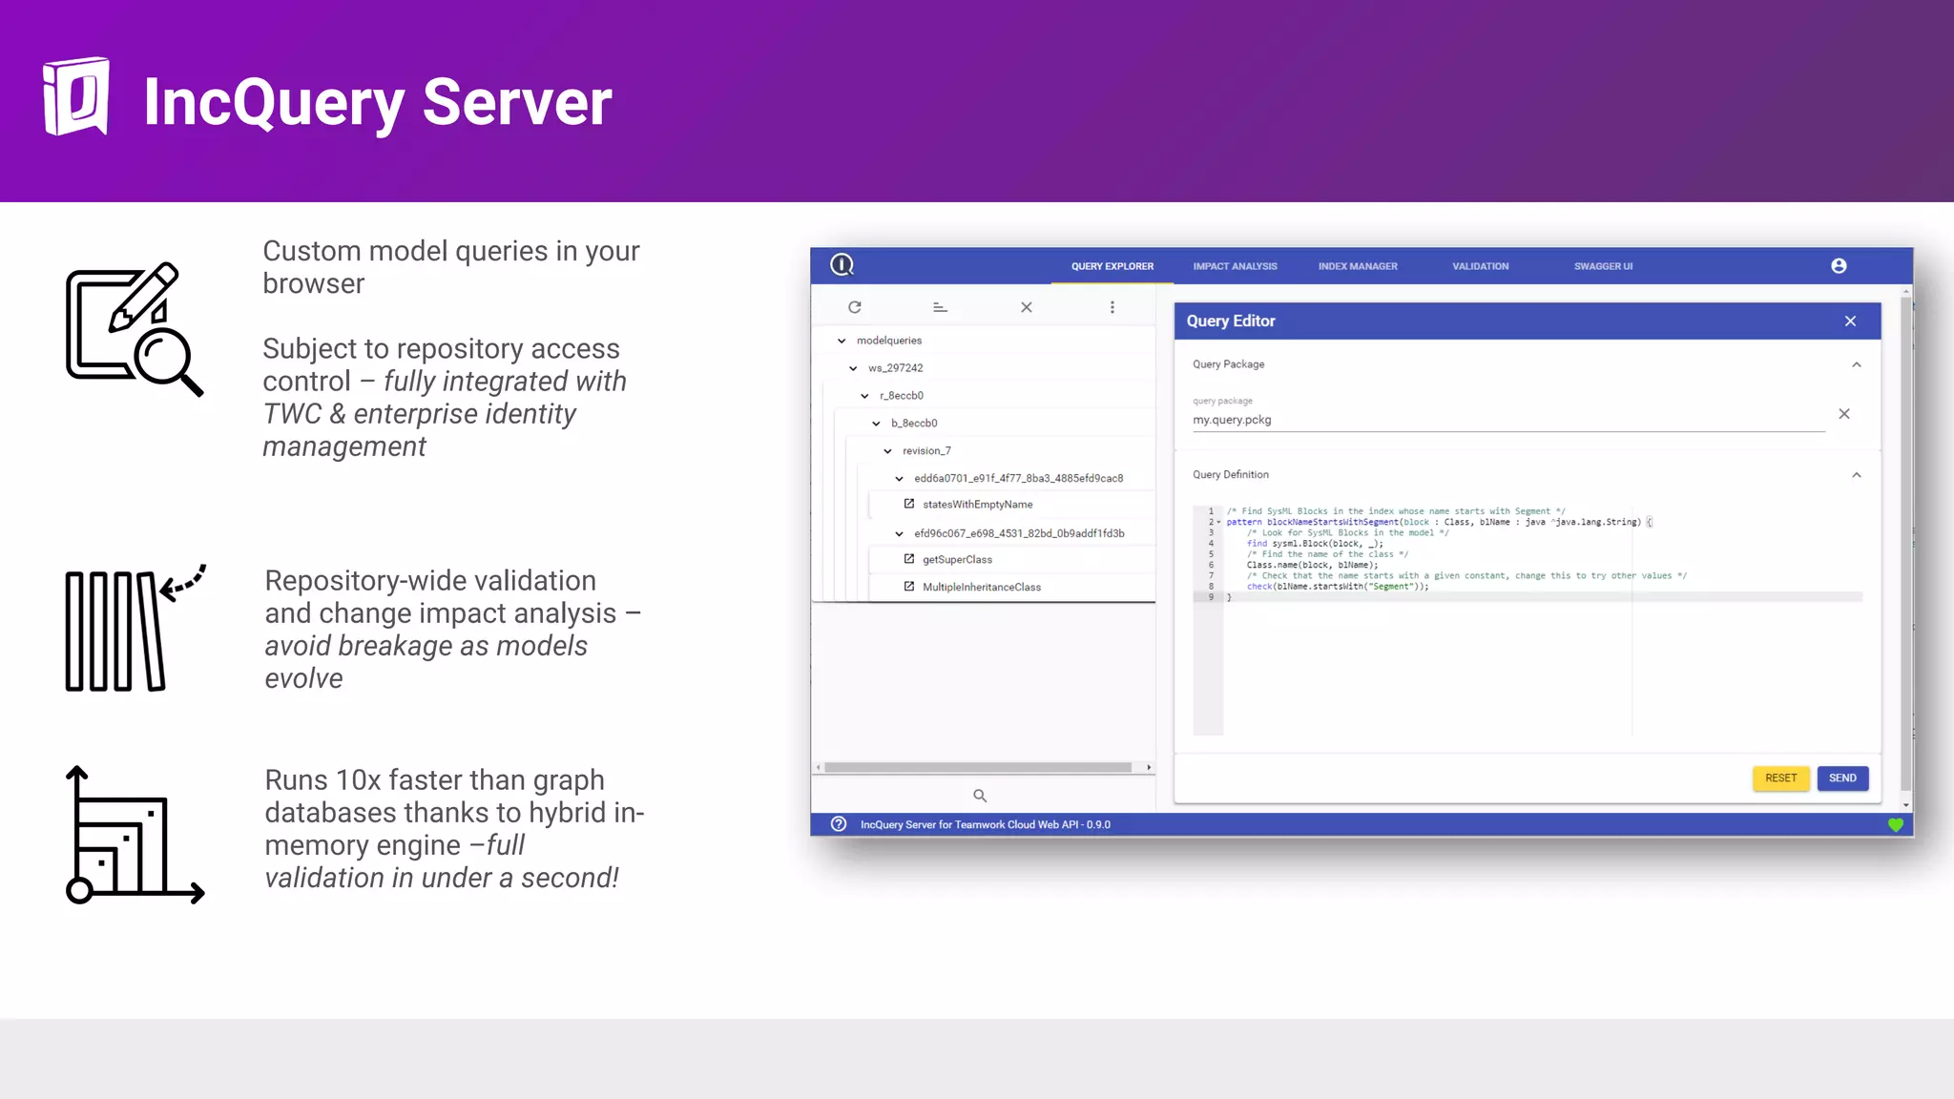Click the search magnifier below the tree
Viewport: 1954px width, 1099px height.
coord(980,796)
